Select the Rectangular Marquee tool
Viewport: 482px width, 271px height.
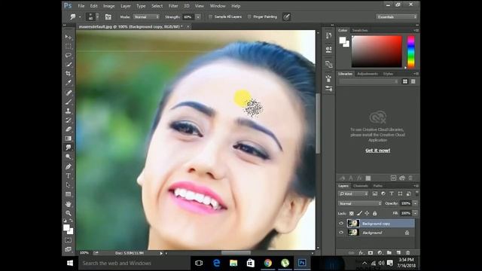pos(69,46)
